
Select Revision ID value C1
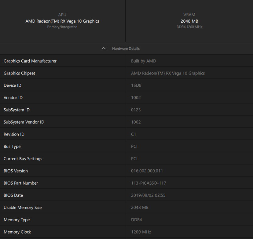pyautogui.click(x=134, y=134)
